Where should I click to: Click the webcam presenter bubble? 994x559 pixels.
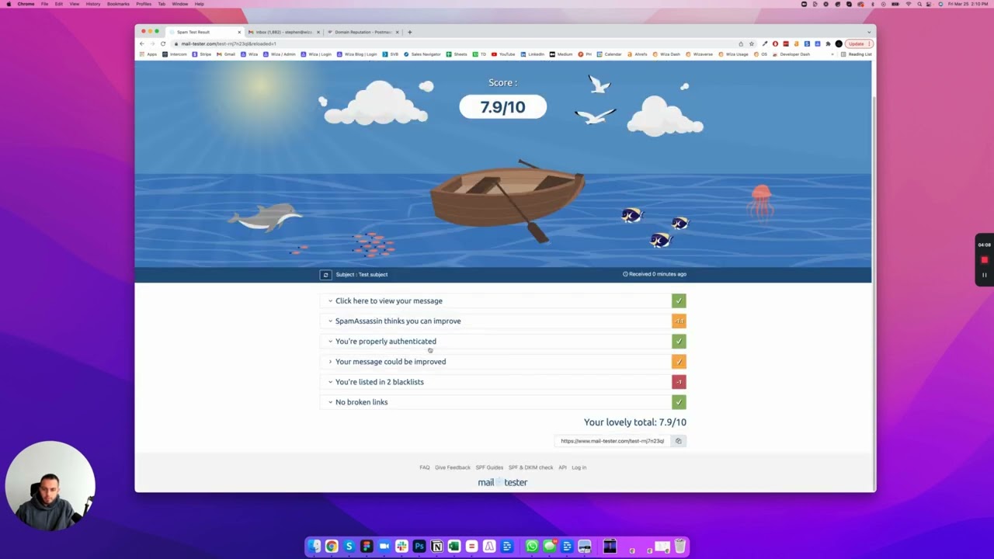point(50,486)
